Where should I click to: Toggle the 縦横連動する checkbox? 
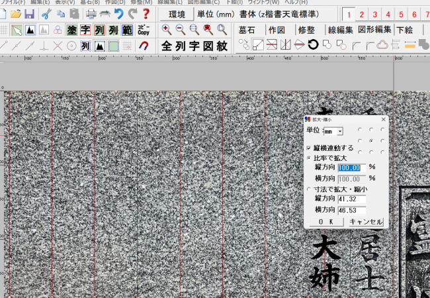(x=308, y=148)
